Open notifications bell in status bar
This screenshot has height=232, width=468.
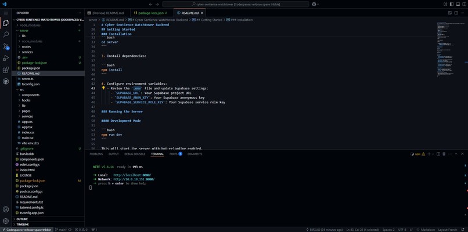(x=463, y=230)
